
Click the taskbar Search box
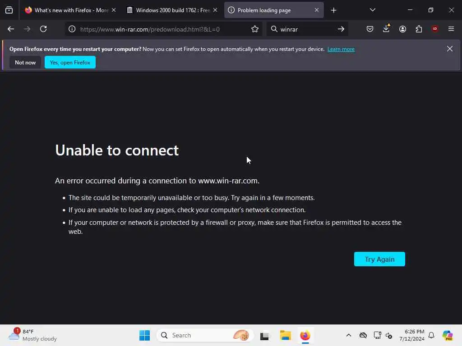coord(205,335)
